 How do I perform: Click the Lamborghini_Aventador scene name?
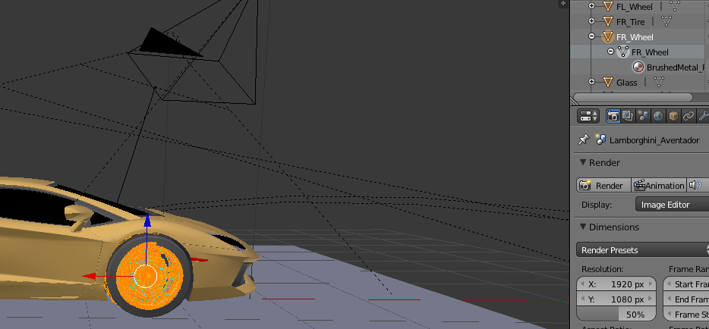654,140
